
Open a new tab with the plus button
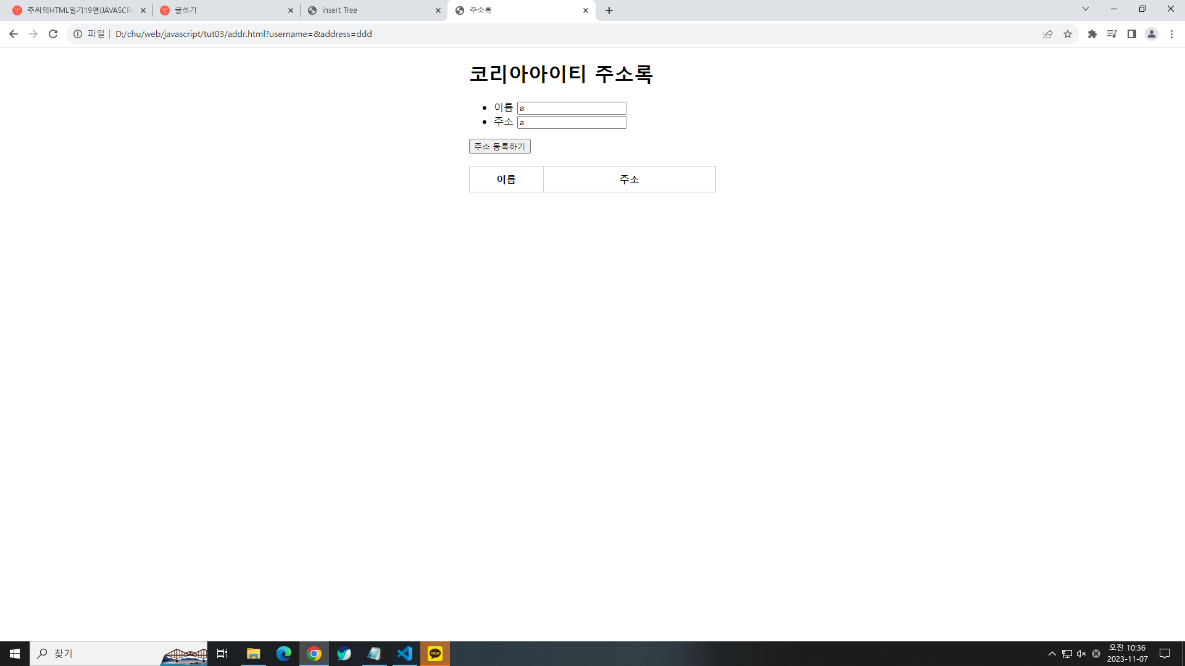pos(609,10)
